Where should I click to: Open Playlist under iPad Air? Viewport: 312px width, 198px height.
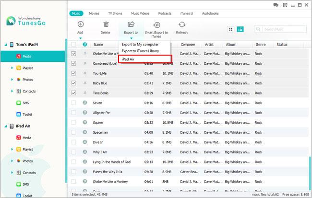28,149
